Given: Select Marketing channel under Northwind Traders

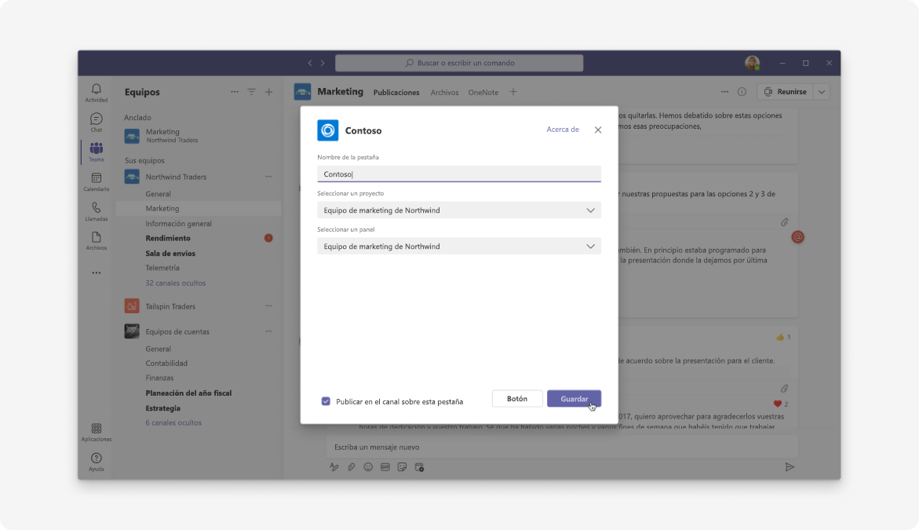Looking at the screenshot, I should click(199, 208).
